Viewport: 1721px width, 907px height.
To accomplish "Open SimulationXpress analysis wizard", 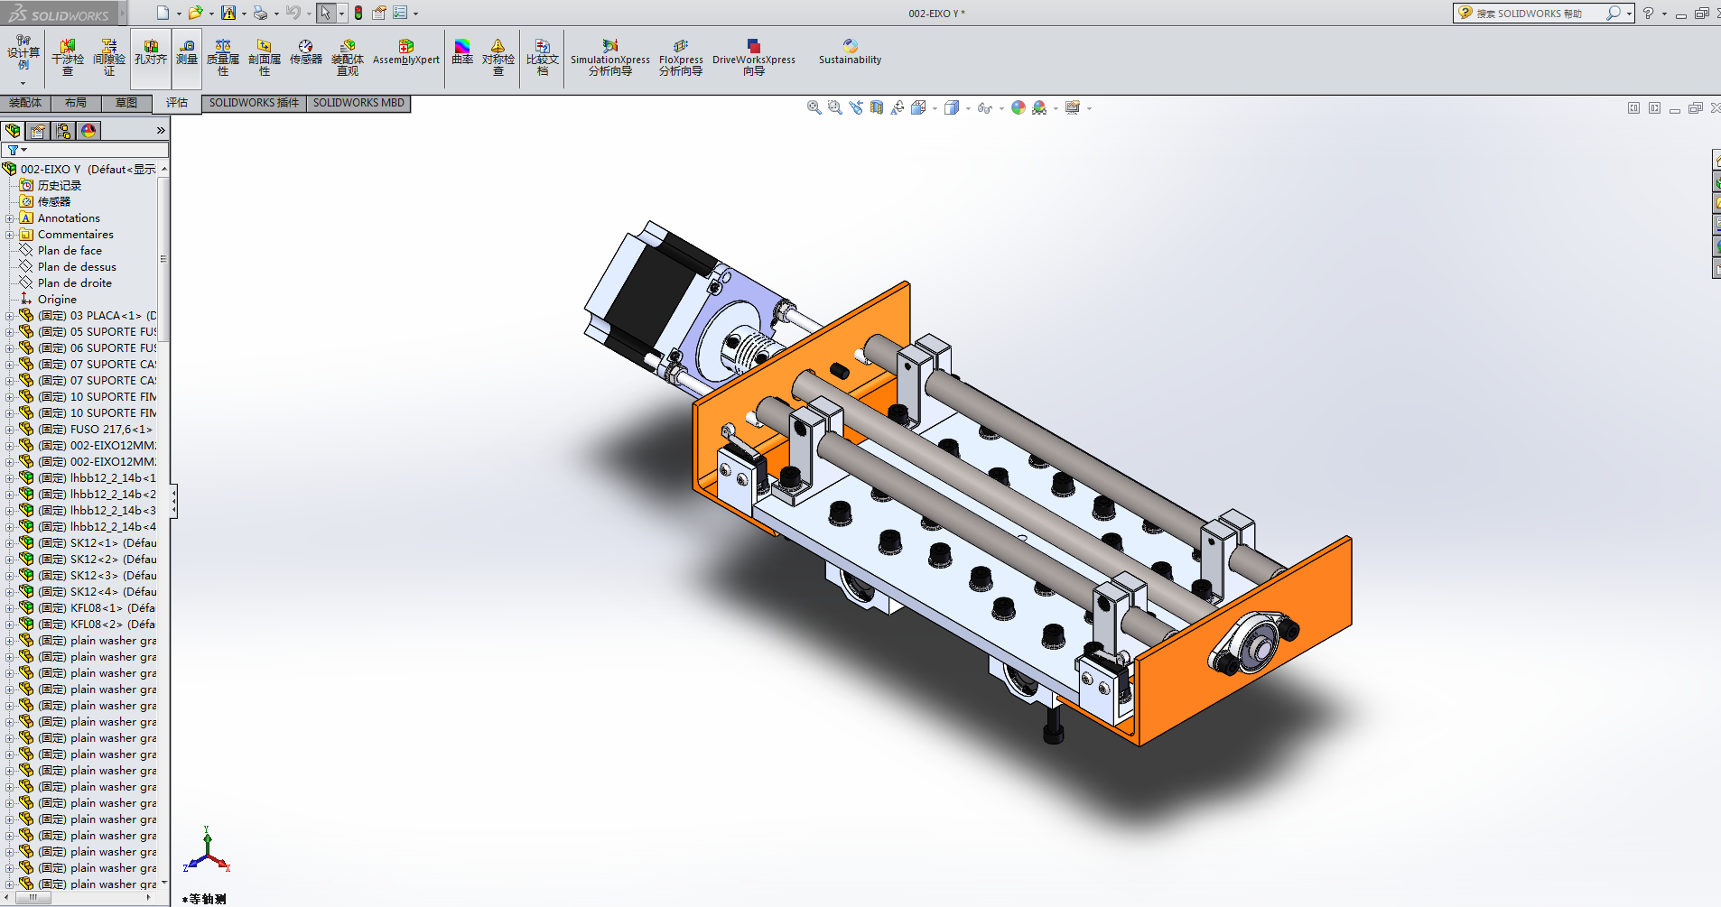I will click(609, 57).
